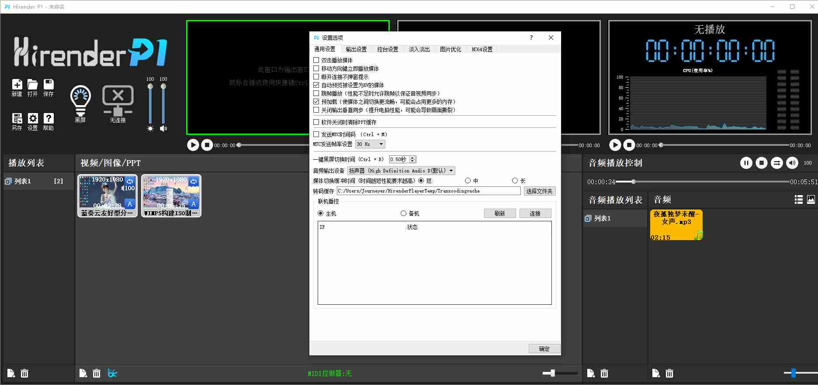This screenshot has width=818, height=385.
Task: Expand the 列表1 playlist tree item
Action: coord(8,181)
